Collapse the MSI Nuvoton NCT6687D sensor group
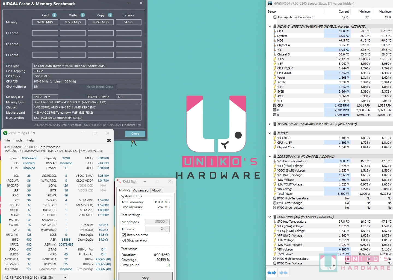 270,26
